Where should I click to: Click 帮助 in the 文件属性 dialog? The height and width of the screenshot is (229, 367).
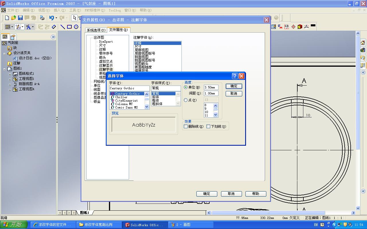tap(256, 194)
